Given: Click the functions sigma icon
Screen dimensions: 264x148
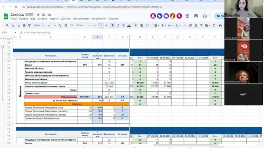Looking at the screenshot, I should tap(214, 25).
